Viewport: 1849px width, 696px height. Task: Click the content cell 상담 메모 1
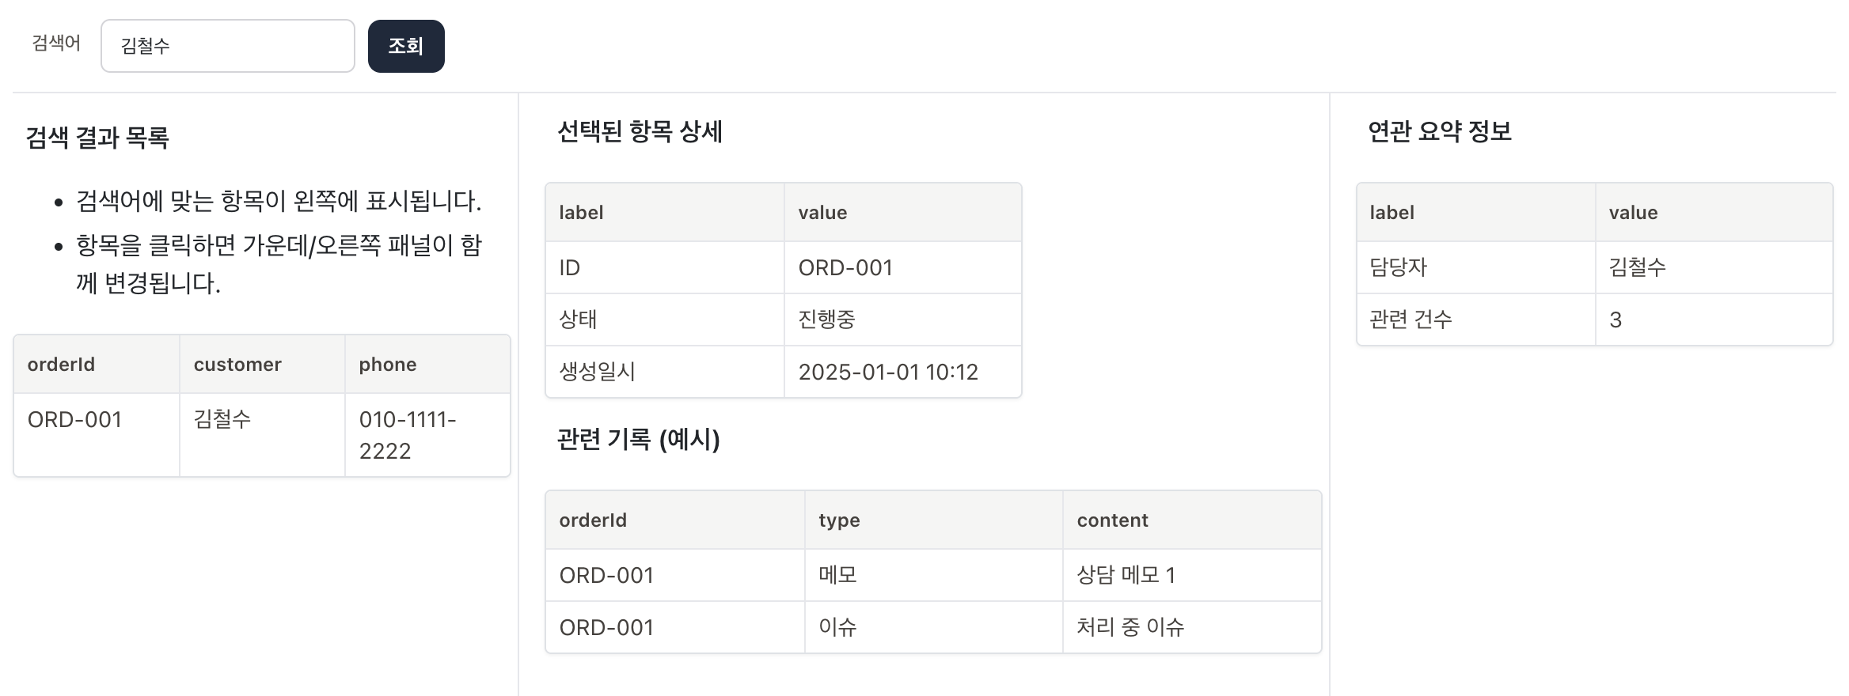point(1127,575)
